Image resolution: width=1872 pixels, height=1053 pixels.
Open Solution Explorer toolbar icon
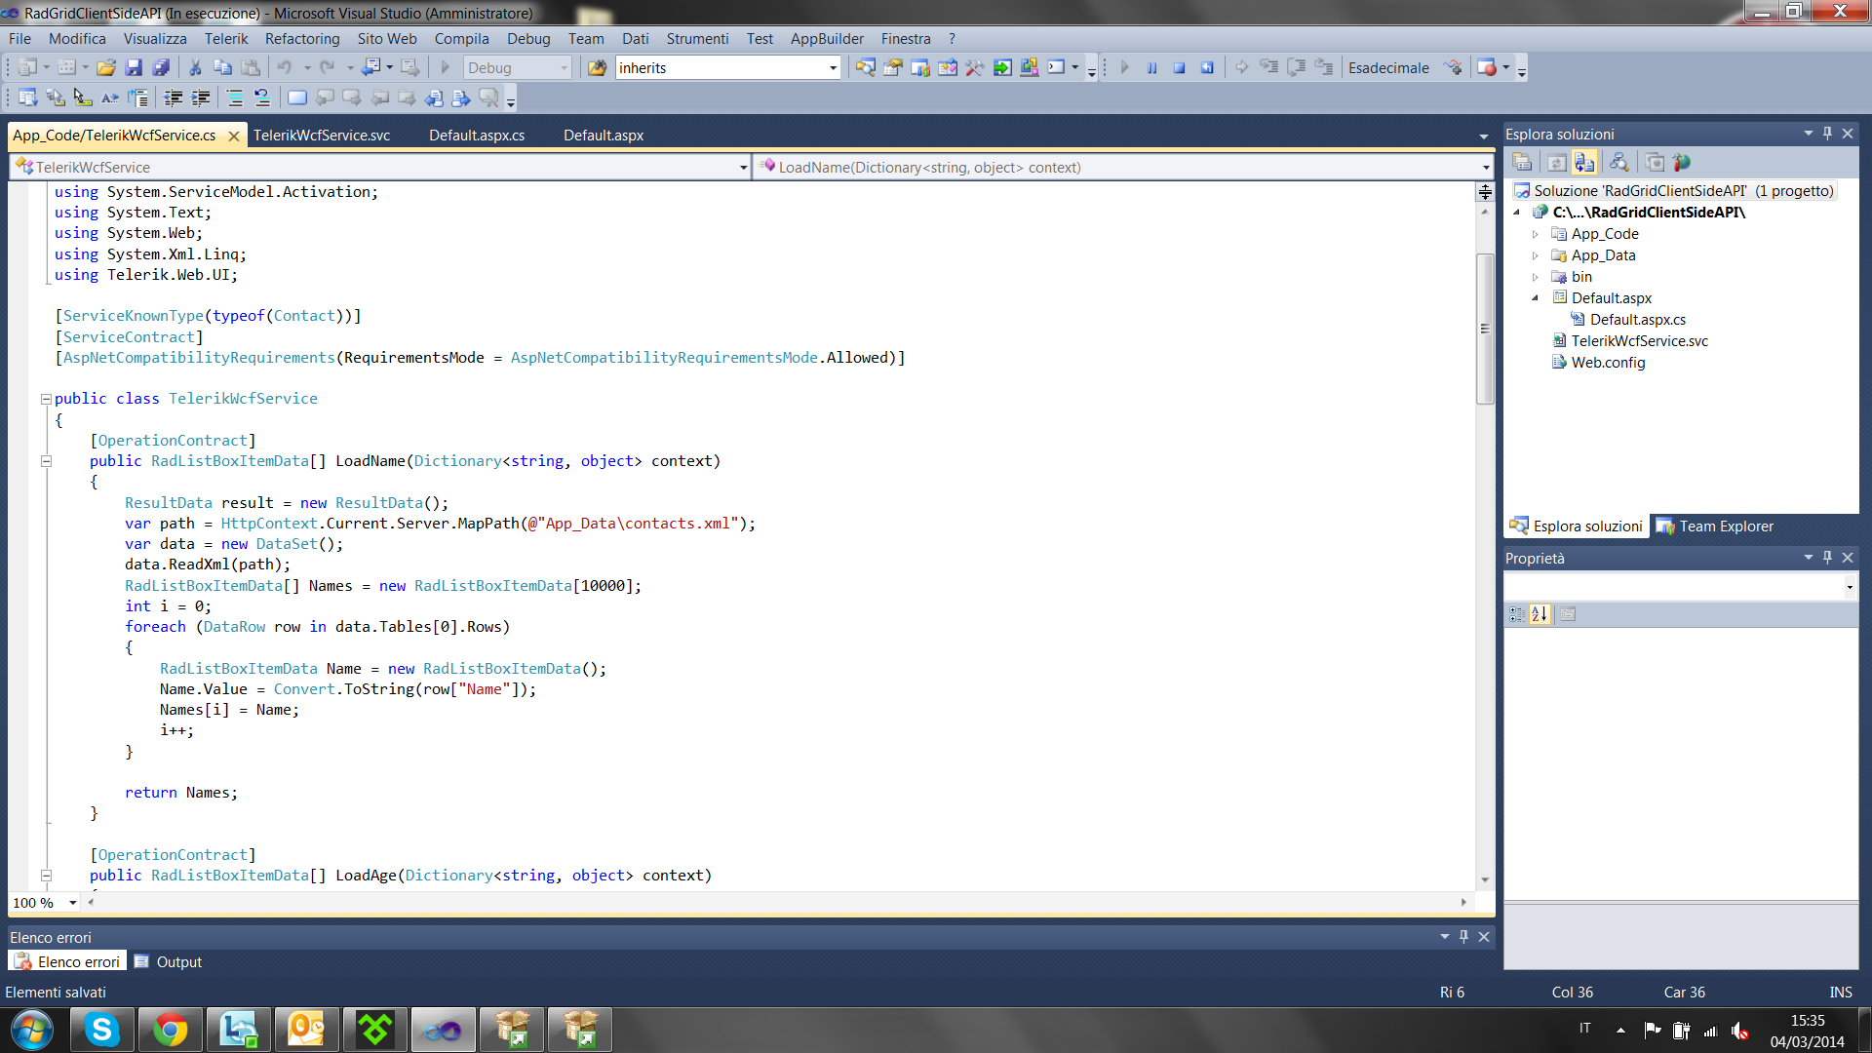[865, 67]
